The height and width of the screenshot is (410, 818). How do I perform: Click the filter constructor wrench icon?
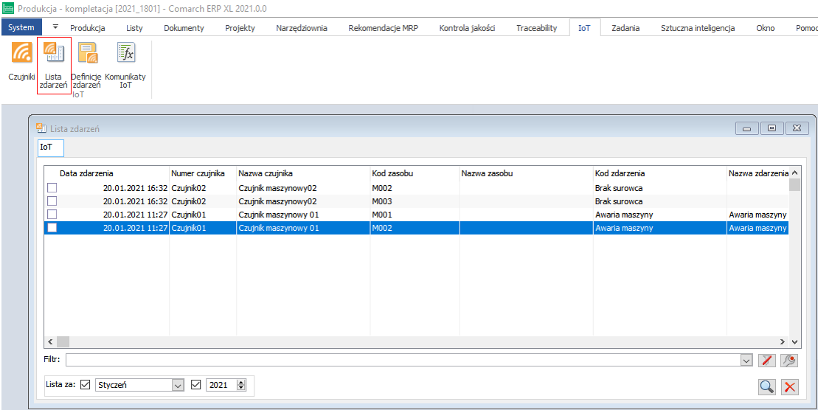pyautogui.click(x=789, y=360)
